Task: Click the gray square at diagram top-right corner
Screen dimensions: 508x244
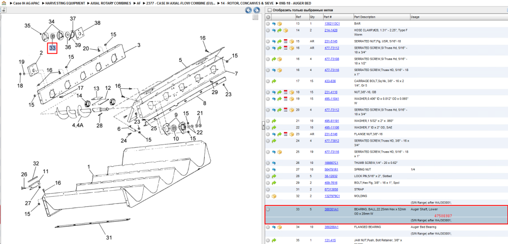Action: point(256,17)
